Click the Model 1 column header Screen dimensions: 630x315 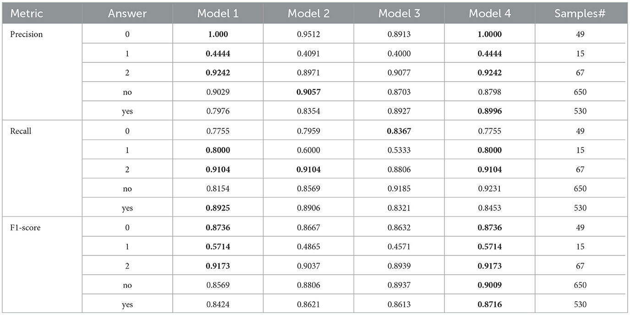(x=218, y=14)
